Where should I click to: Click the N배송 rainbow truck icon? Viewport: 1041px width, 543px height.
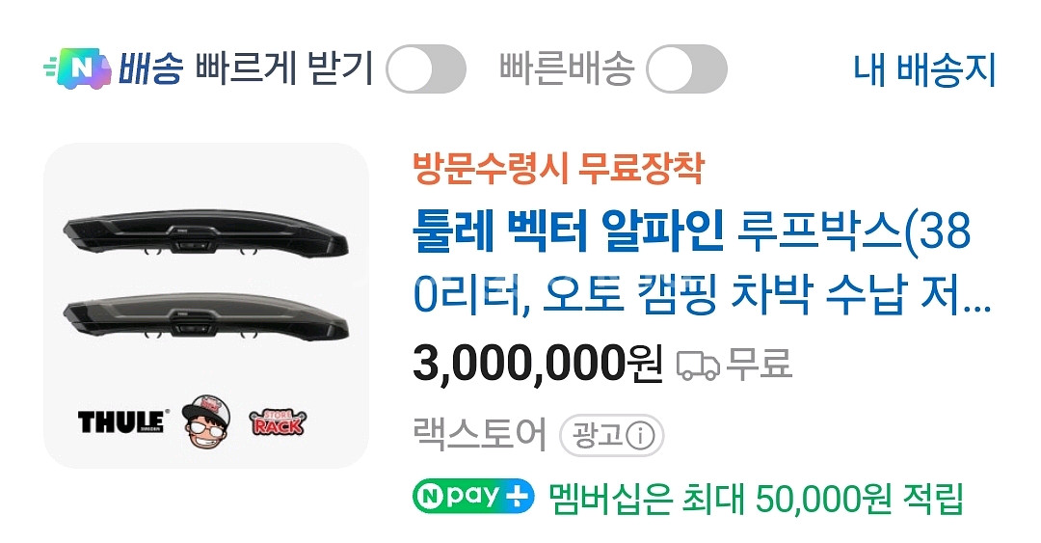pos(78,68)
